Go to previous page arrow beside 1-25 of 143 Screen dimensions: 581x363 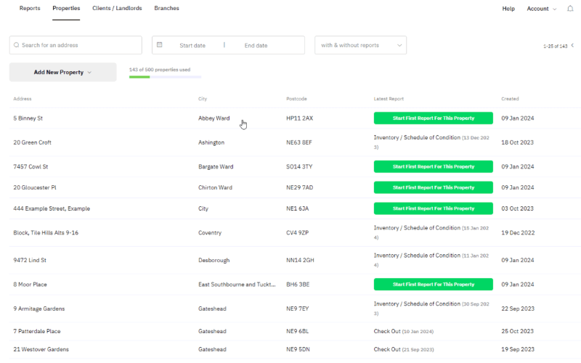pos(572,45)
